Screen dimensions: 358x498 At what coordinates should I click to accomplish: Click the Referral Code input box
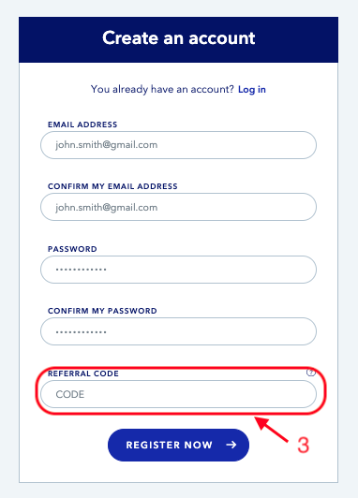(178, 394)
